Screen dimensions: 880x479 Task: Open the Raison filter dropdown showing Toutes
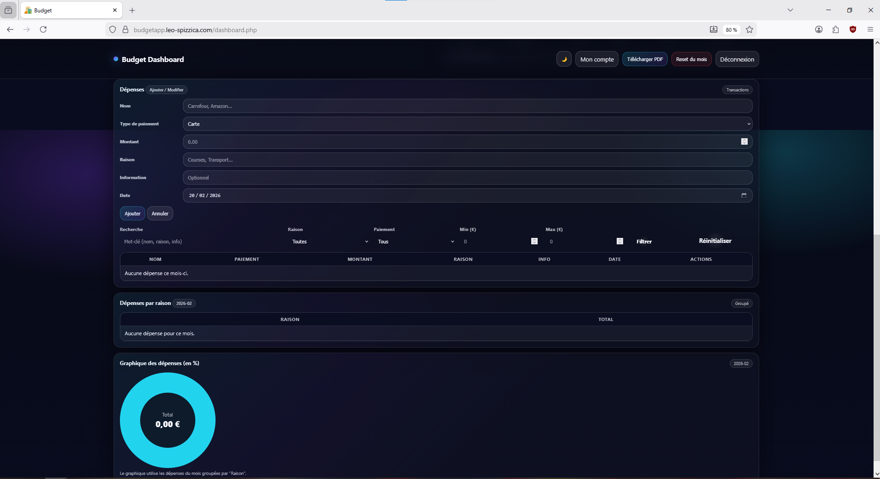click(x=329, y=242)
